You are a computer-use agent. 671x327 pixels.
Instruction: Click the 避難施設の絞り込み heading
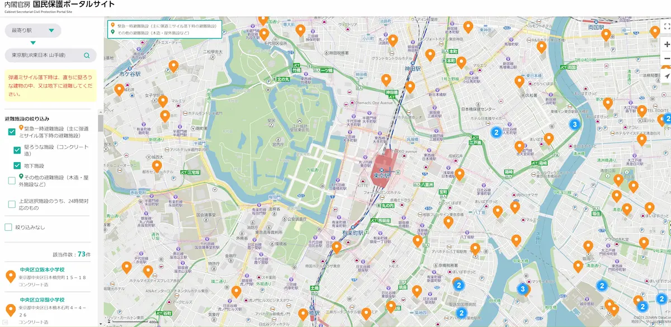[27, 119]
